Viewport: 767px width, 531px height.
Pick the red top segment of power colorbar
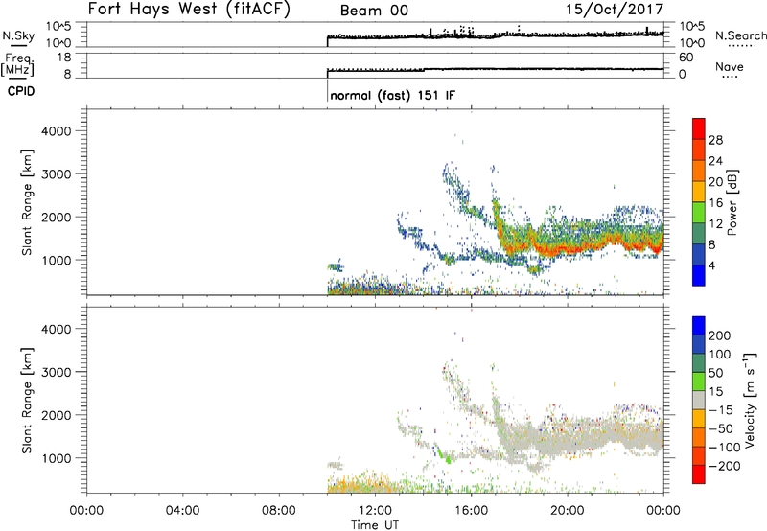pos(699,128)
